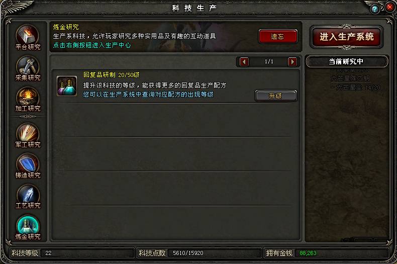Click the 您可以在生产系统中查询 hint link

coord(148,95)
